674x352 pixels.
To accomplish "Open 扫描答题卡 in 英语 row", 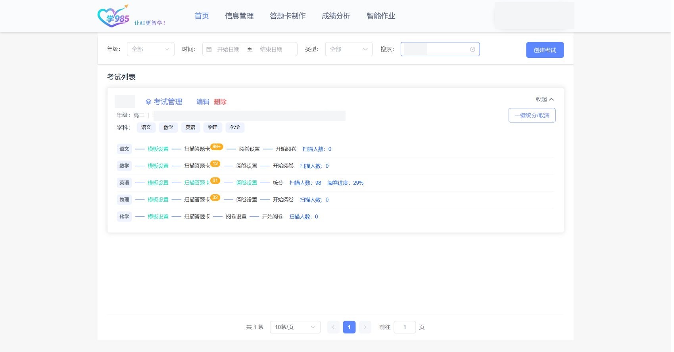I will pos(197,183).
